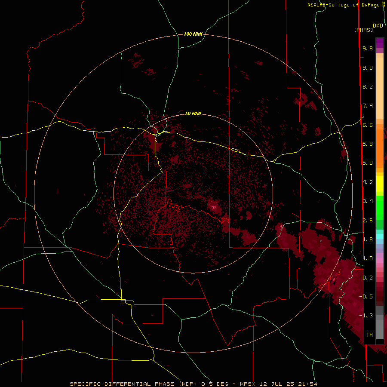Select the -1.3 scale value

click(x=366, y=316)
